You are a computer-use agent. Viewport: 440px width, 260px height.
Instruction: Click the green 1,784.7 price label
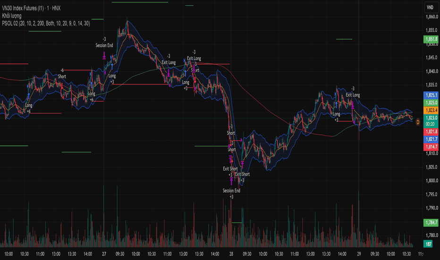click(x=431, y=223)
